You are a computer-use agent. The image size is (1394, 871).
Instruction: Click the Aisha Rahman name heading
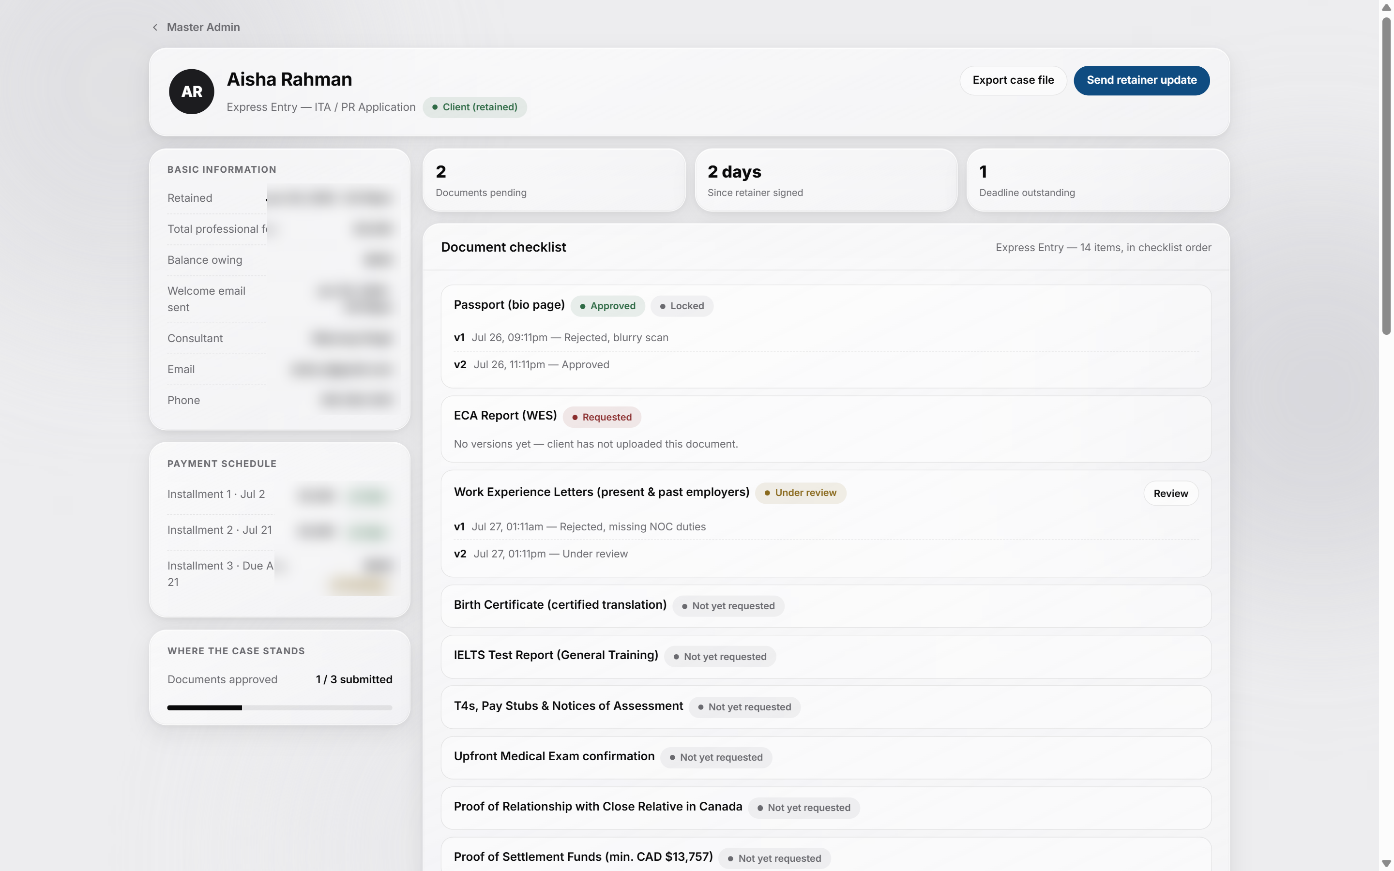(289, 79)
